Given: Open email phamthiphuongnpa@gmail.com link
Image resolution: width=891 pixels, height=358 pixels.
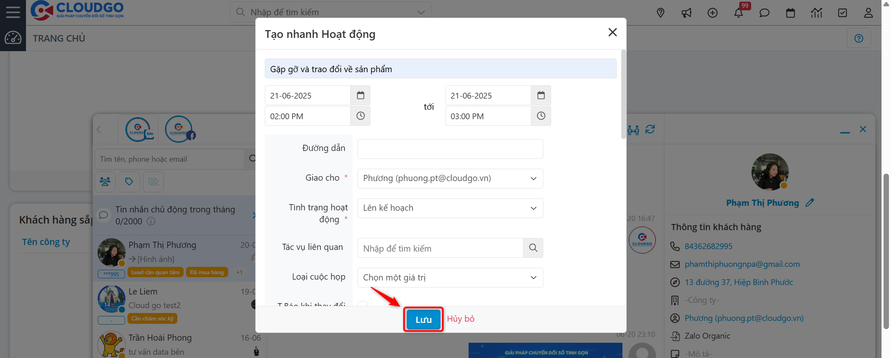Looking at the screenshot, I should point(742,264).
